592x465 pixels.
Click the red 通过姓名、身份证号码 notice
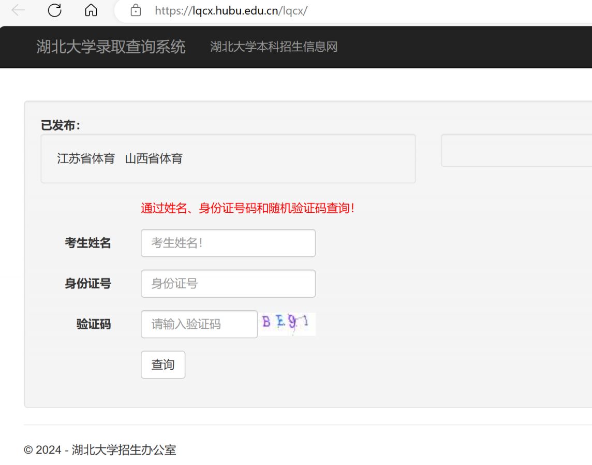point(248,208)
